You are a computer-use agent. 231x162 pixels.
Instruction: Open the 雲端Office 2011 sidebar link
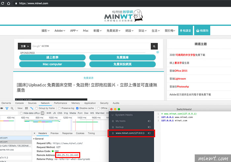click(x=179, y=71)
